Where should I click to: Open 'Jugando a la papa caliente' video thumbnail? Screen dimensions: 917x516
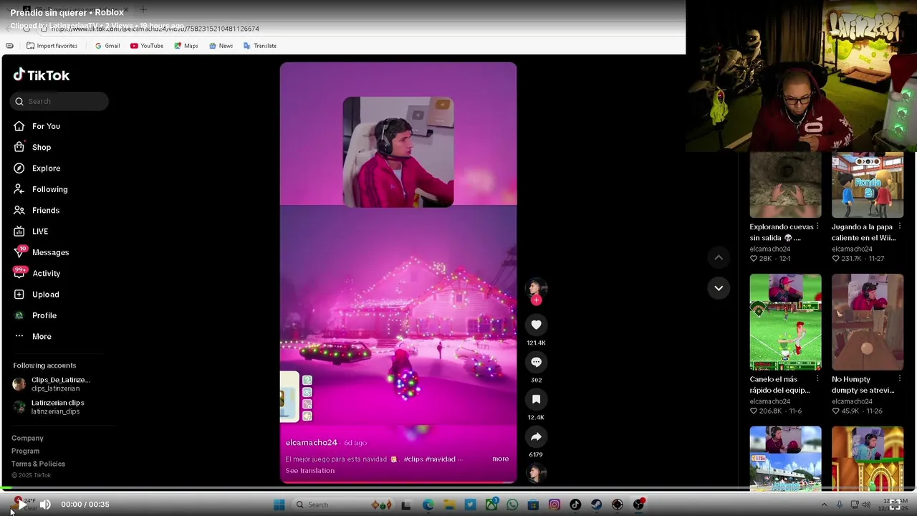[x=868, y=185]
